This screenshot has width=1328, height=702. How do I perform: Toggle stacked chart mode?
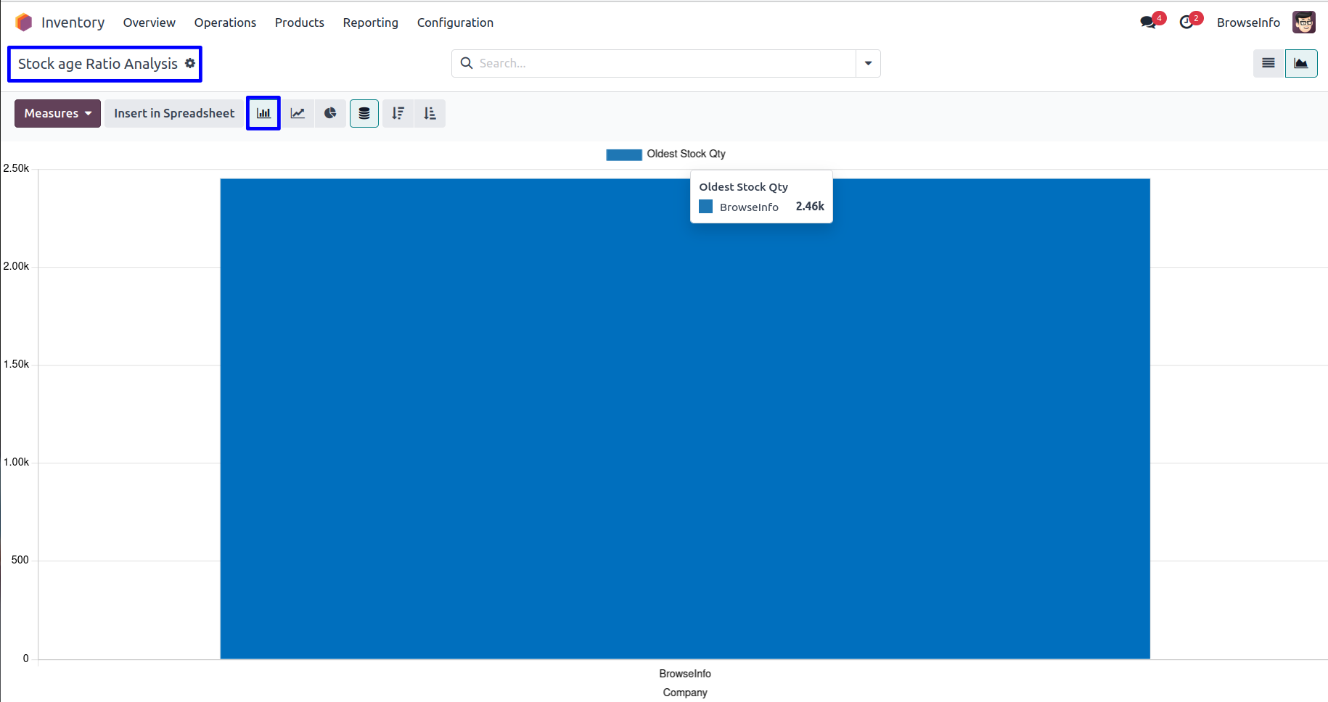tap(364, 113)
